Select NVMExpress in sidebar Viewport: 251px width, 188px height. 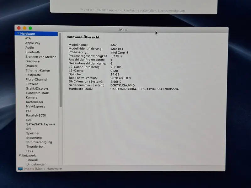[35, 107]
